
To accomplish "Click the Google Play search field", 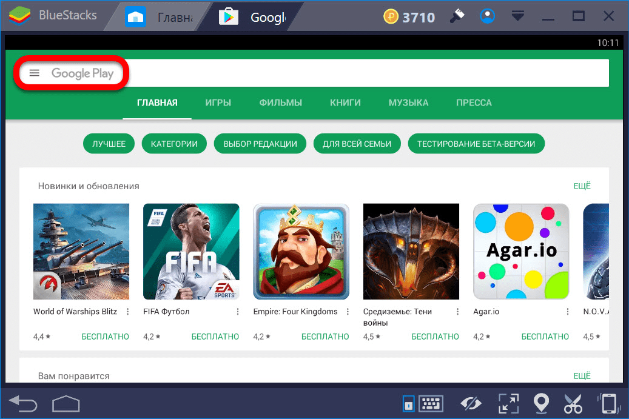I will pos(364,73).
